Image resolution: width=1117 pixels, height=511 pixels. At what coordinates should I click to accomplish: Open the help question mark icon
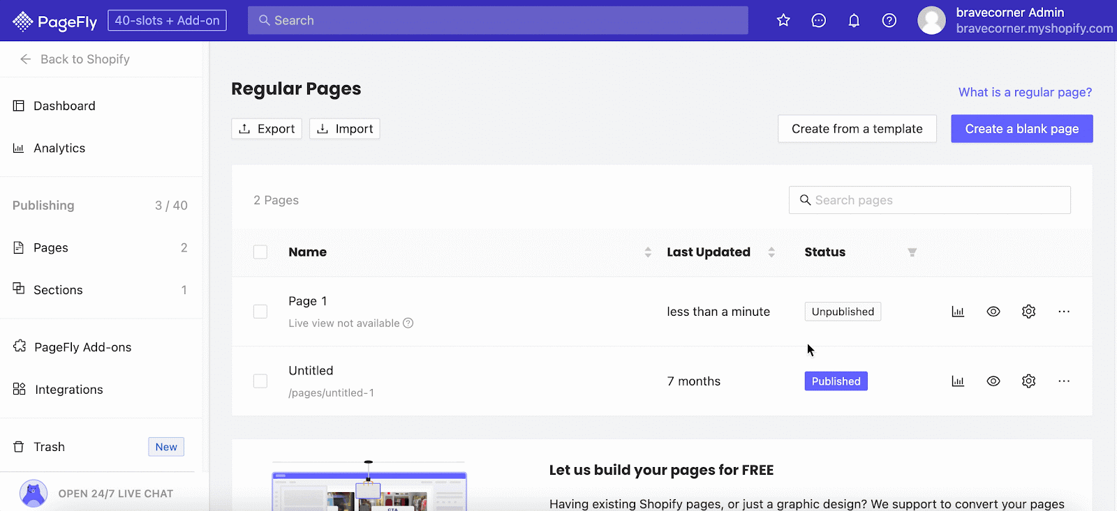point(889,21)
